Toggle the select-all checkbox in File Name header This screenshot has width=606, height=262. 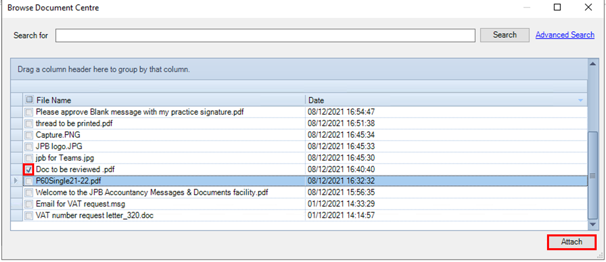click(x=29, y=100)
